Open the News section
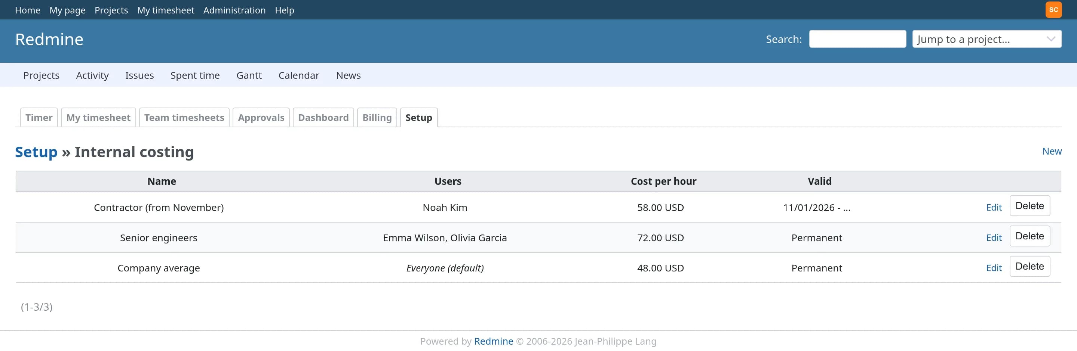This screenshot has height=351, width=1077. click(x=348, y=75)
